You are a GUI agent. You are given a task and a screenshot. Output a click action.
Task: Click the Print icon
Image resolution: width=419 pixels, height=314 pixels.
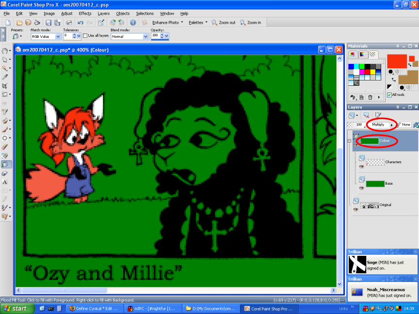point(69,23)
